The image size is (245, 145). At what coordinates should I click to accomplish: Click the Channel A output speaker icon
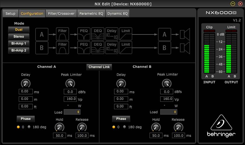coord(185,34)
